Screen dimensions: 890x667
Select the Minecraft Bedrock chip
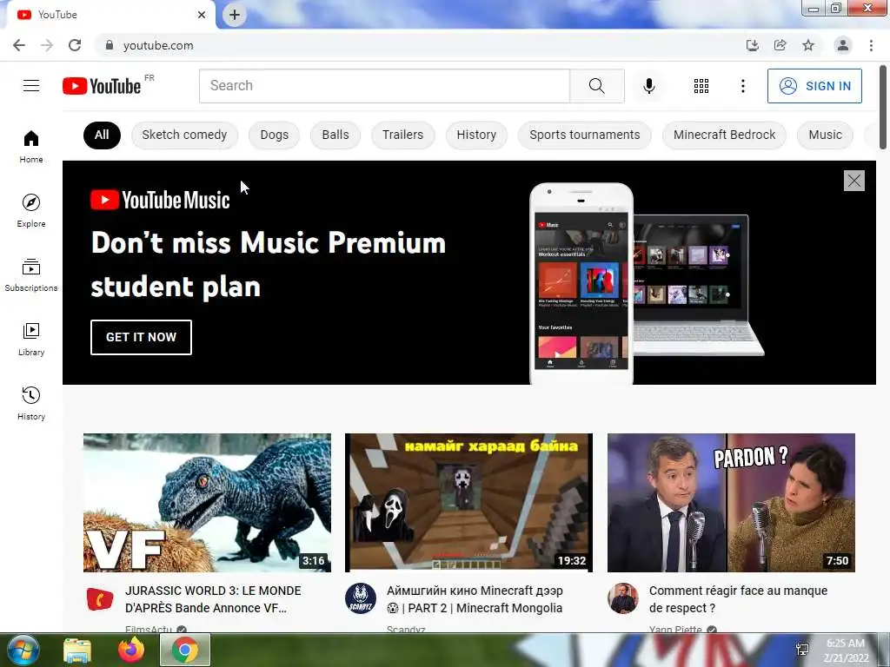(724, 135)
